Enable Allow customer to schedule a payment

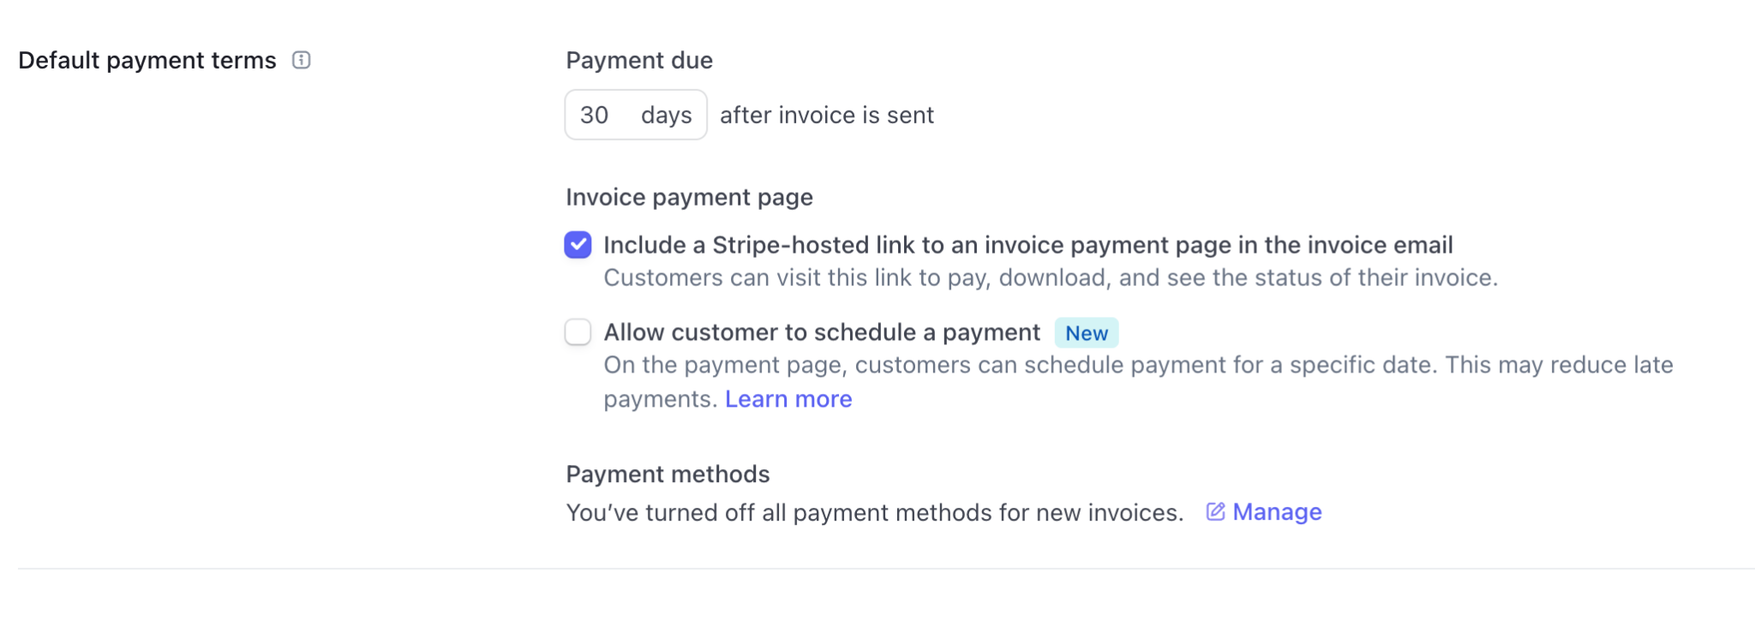pos(578,332)
